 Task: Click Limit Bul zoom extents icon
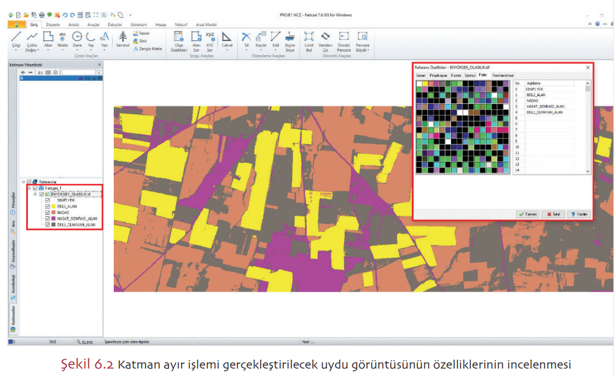coord(309,39)
